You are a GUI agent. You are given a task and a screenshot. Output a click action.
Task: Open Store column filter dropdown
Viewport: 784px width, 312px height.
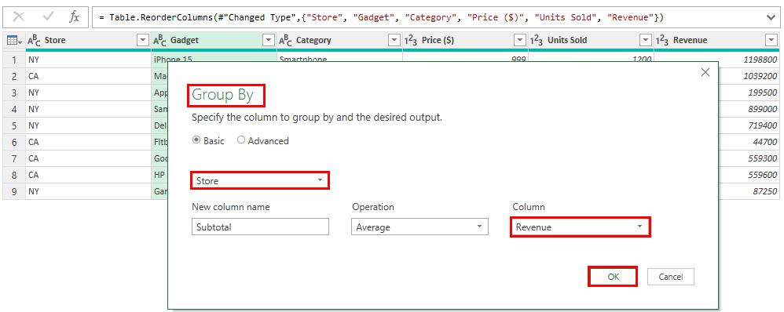[x=143, y=41]
